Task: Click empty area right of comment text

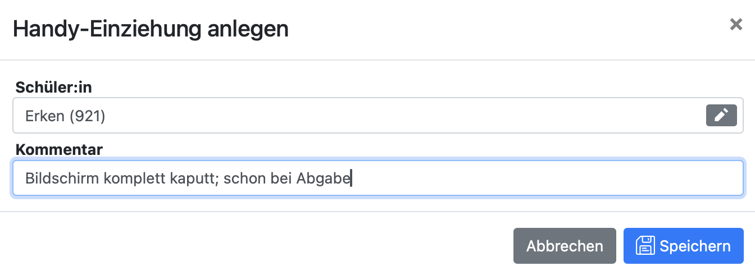Action: (x=534, y=178)
